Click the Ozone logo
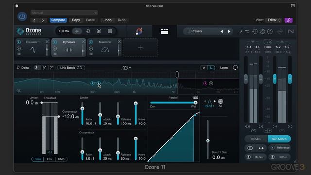This screenshot has width=311, height=175. click(29, 31)
